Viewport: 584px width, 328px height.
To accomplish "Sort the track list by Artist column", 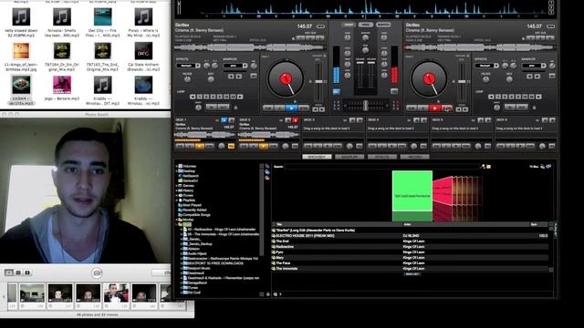I will [466, 225].
